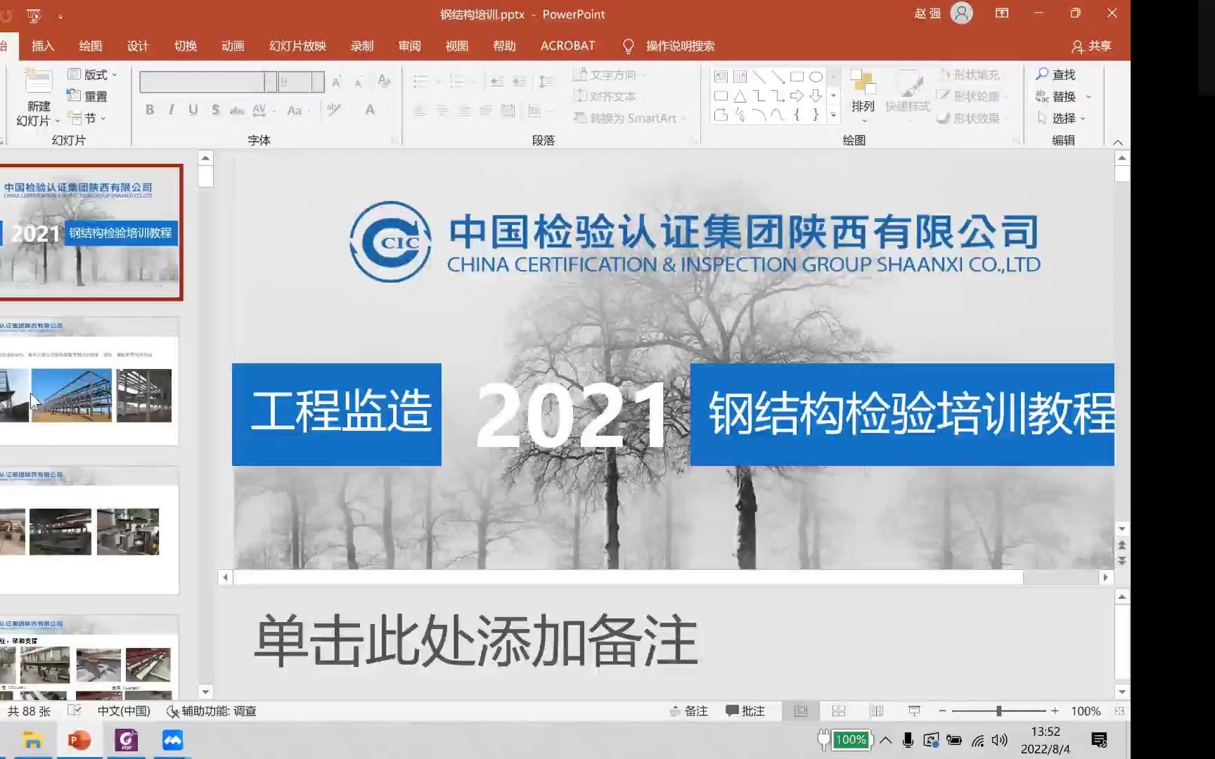Switch to Normal view icon

(x=801, y=711)
